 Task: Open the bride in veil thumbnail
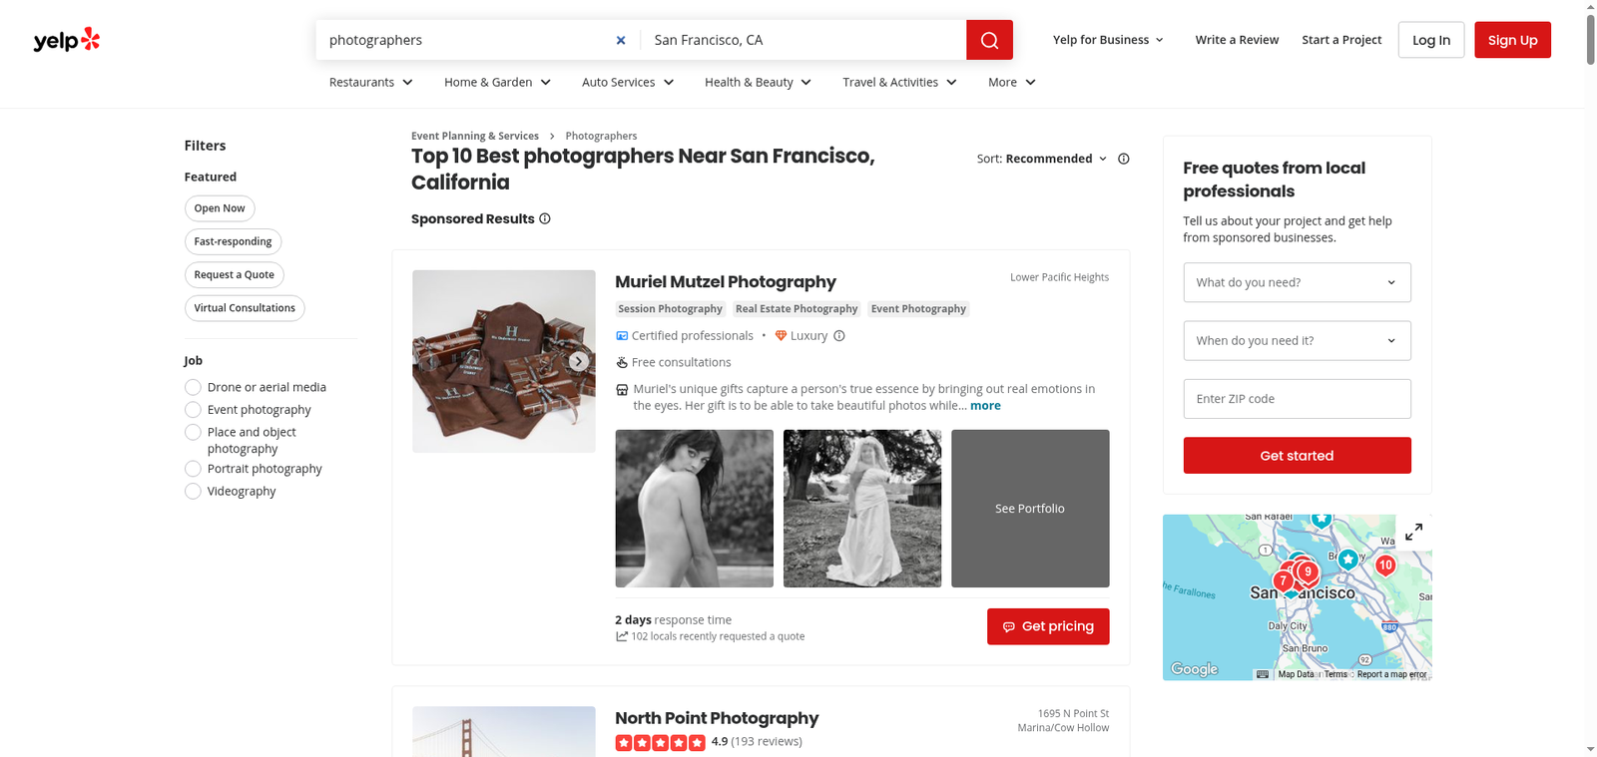coord(862,509)
